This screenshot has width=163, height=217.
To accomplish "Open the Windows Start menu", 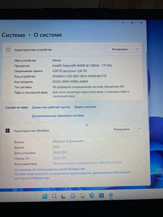I will (x=45, y=196).
